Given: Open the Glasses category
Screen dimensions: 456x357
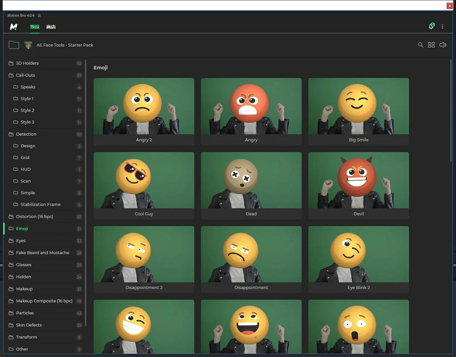Looking at the screenshot, I should (45, 265).
